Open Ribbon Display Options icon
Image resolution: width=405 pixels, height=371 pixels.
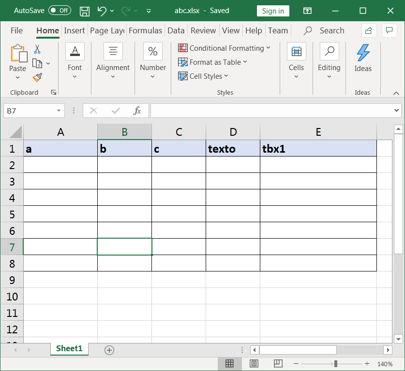point(307,11)
